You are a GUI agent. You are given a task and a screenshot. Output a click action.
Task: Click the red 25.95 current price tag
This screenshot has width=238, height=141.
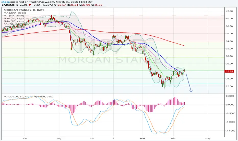(x=229, y=71)
